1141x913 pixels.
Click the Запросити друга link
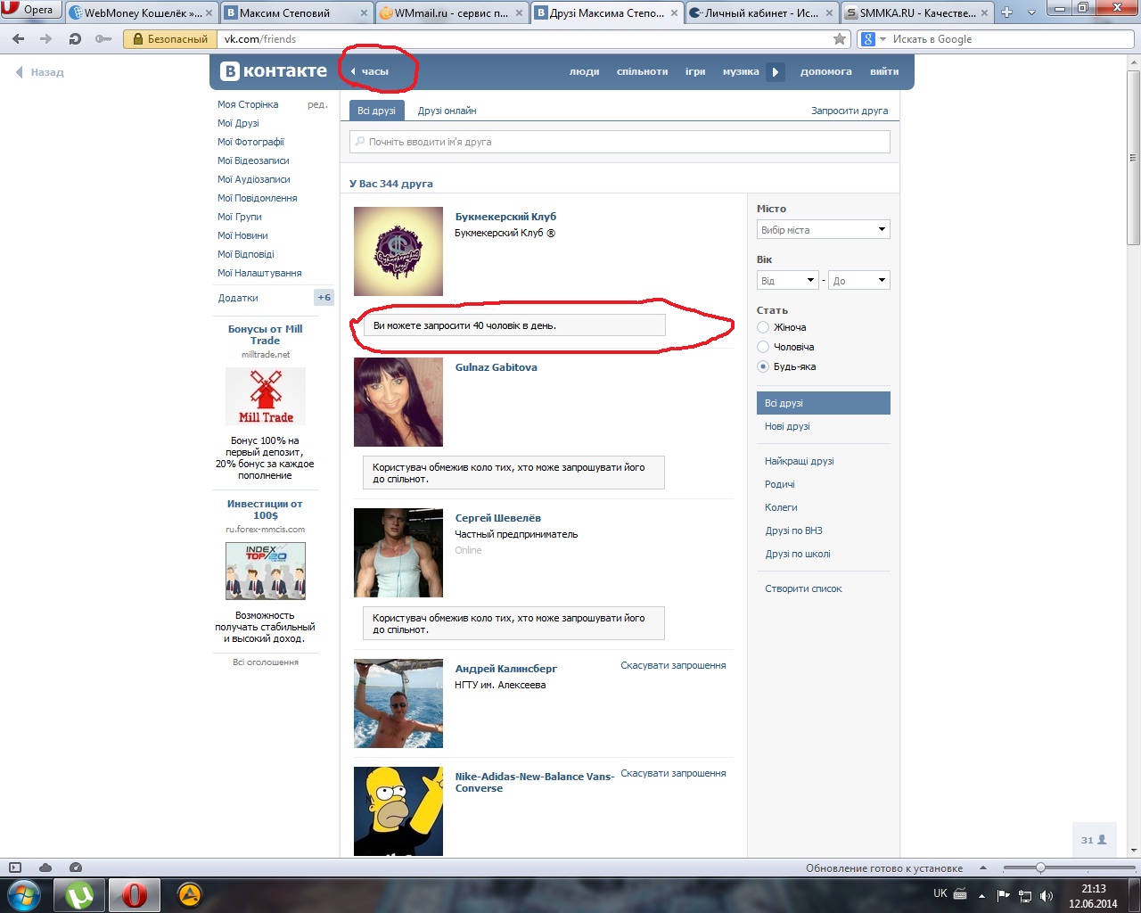coord(850,111)
